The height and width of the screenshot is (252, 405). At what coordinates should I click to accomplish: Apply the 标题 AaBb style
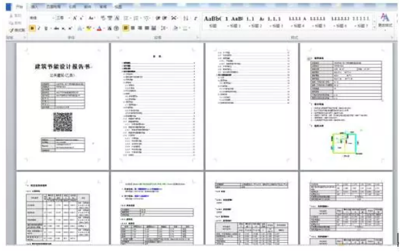(212, 21)
